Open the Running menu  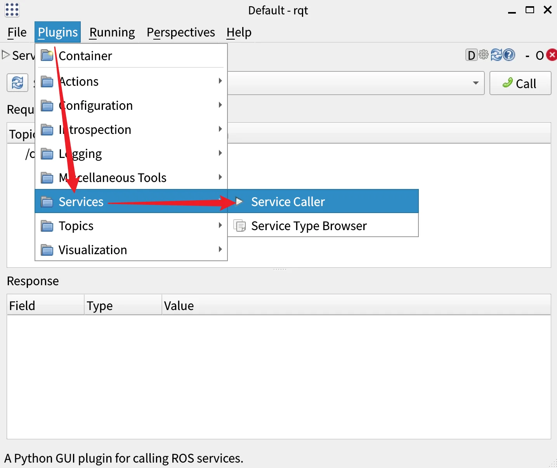pos(112,33)
